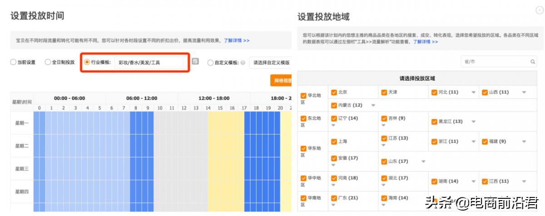
Task: Expand cities under 河北 (11) arrow
Action: 473,92
